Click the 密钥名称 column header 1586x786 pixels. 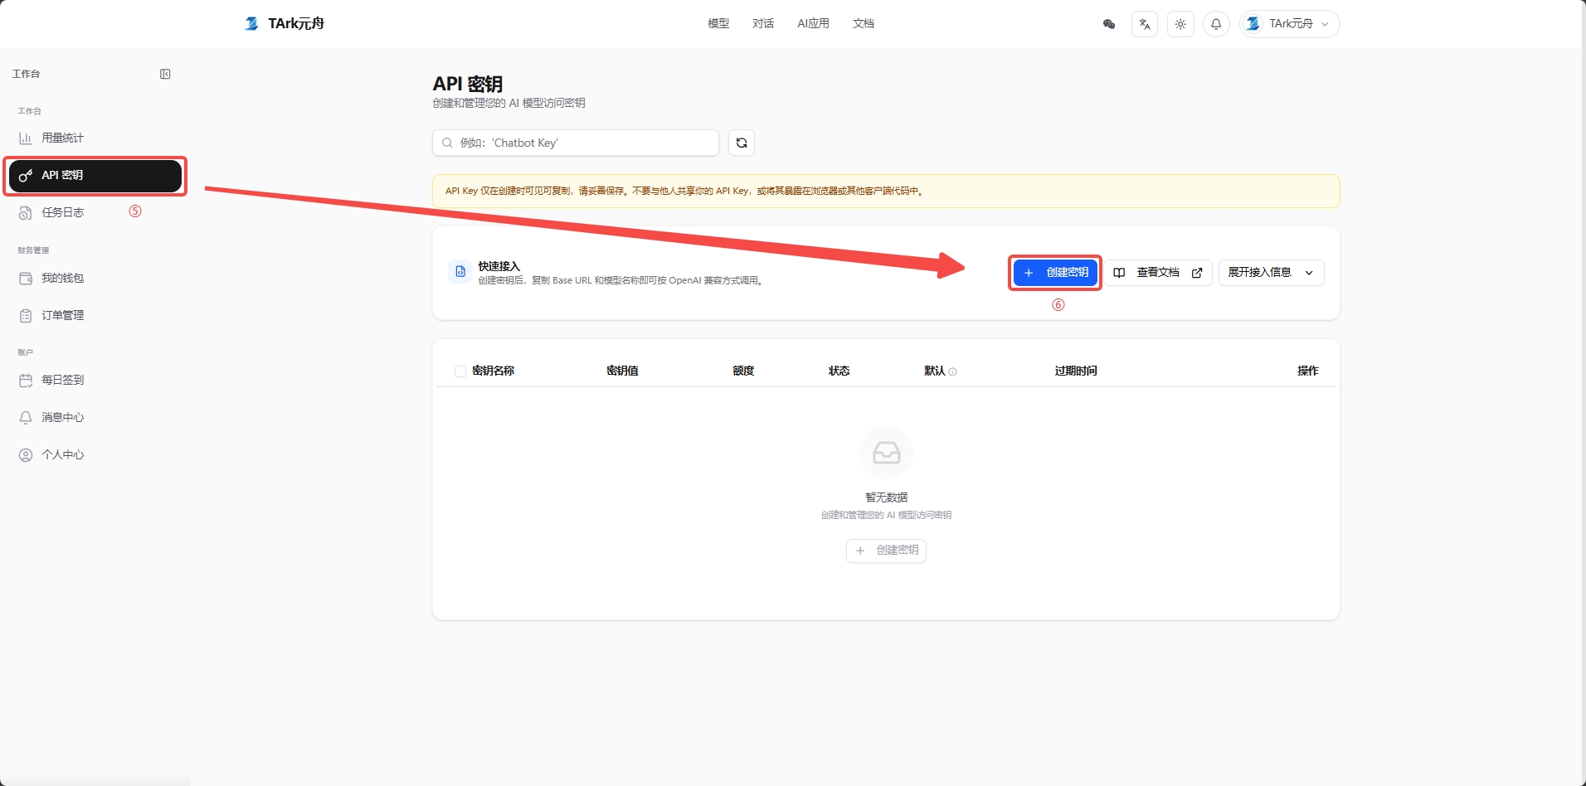coord(494,371)
